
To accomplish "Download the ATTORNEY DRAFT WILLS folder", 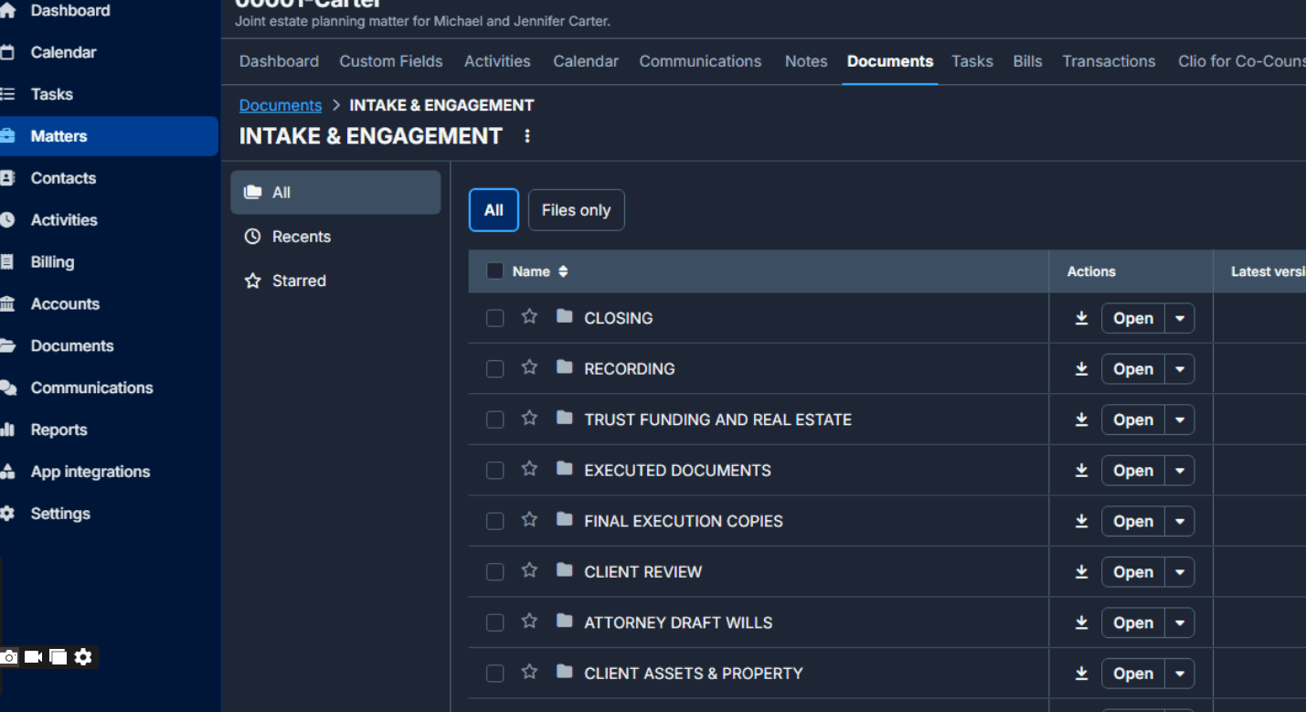I will pyautogui.click(x=1081, y=622).
